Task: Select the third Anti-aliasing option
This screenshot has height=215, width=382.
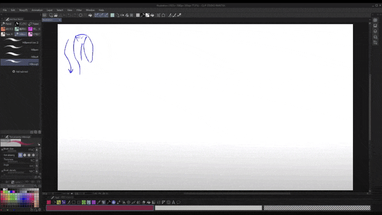Action: tap(29, 155)
